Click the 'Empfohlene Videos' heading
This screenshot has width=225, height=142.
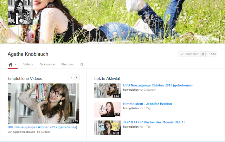(25, 78)
